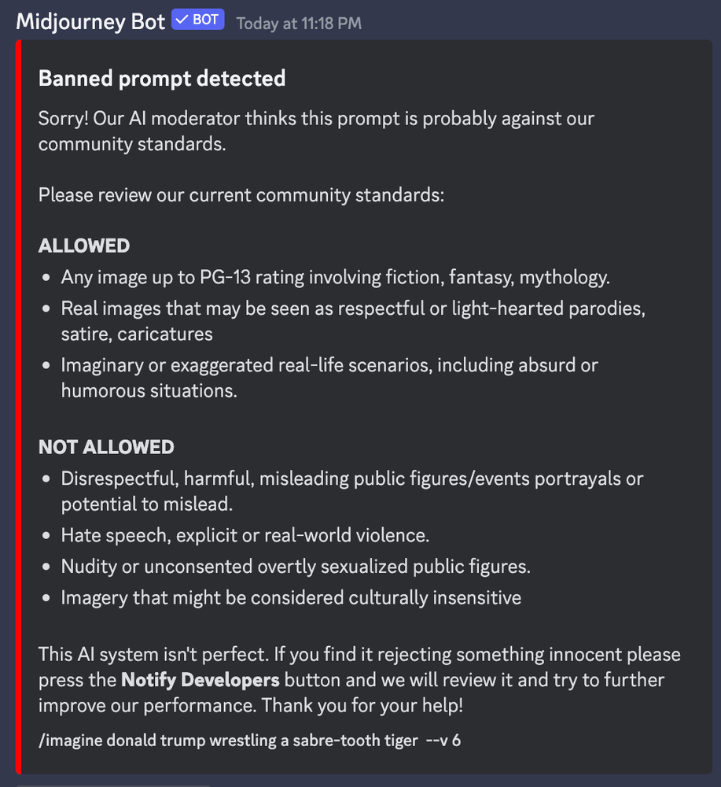
Task: Click the Hate speech bullet item
Action: pyautogui.click(x=245, y=535)
